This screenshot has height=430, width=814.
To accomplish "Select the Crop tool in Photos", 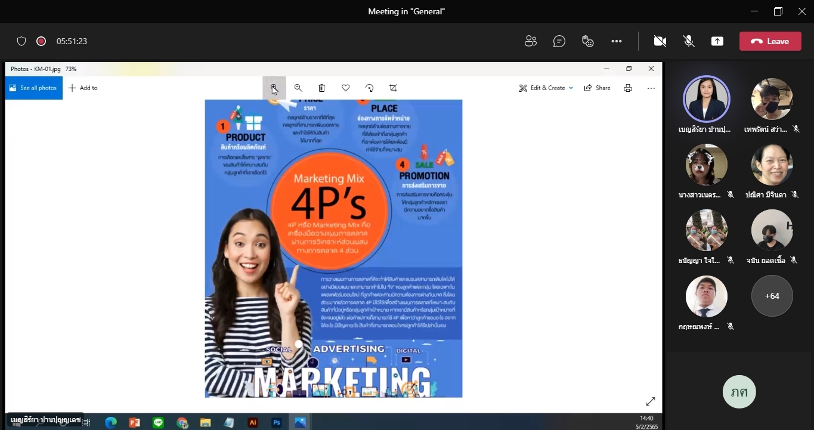I will click(x=393, y=88).
